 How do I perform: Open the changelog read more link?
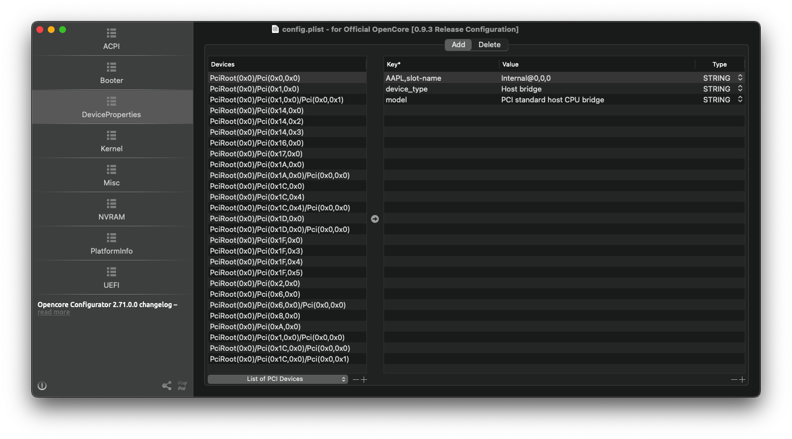[53, 312]
